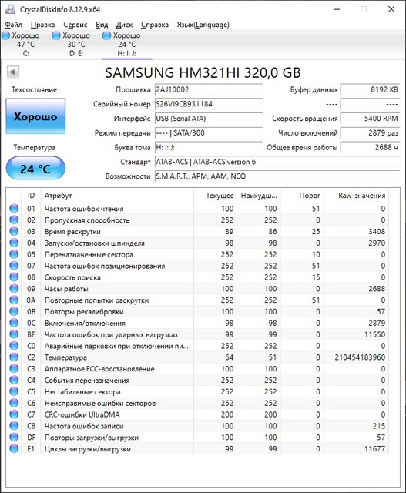The width and height of the screenshot is (406, 493).
Task: Click the 24 °C temperature button
Action: click(x=35, y=169)
